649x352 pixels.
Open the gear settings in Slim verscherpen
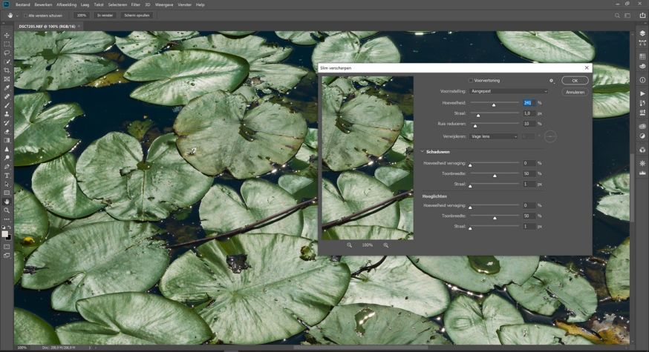point(551,80)
